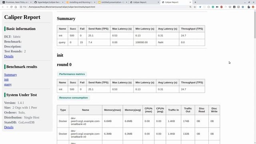Click the red stop-sign adblock extension icon
This screenshot has width=256, height=144.
tap(221, 7)
